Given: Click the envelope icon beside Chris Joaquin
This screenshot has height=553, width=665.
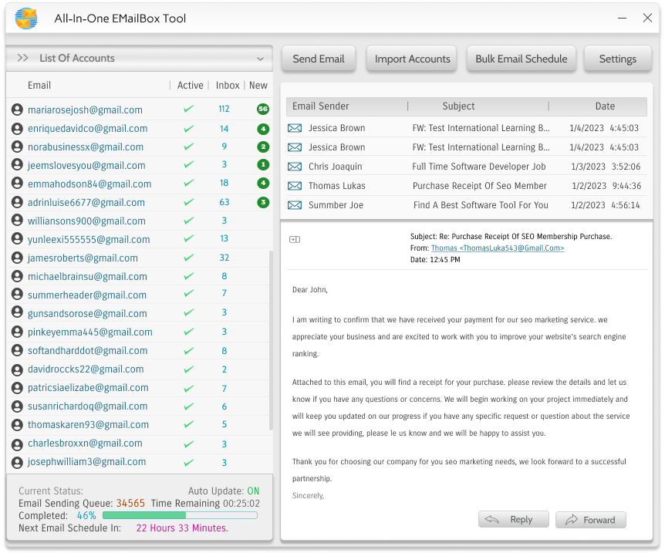Looking at the screenshot, I should pyautogui.click(x=294, y=167).
